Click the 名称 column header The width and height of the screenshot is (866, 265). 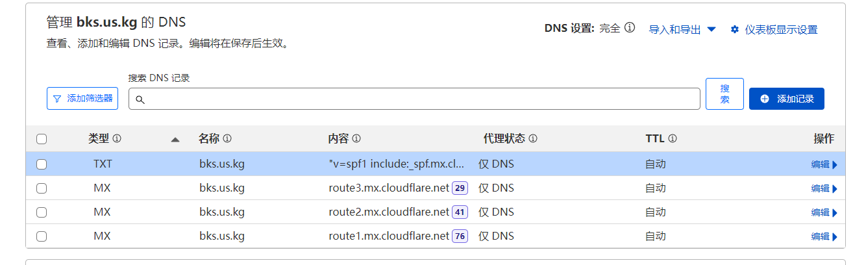click(208, 139)
